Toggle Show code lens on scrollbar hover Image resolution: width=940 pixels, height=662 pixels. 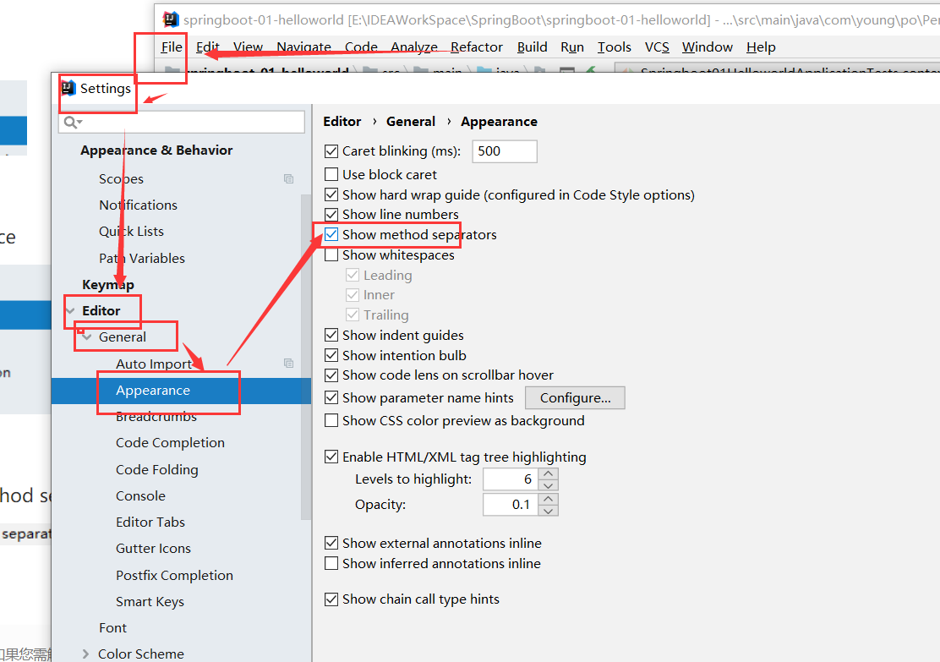[x=331, y=375]
